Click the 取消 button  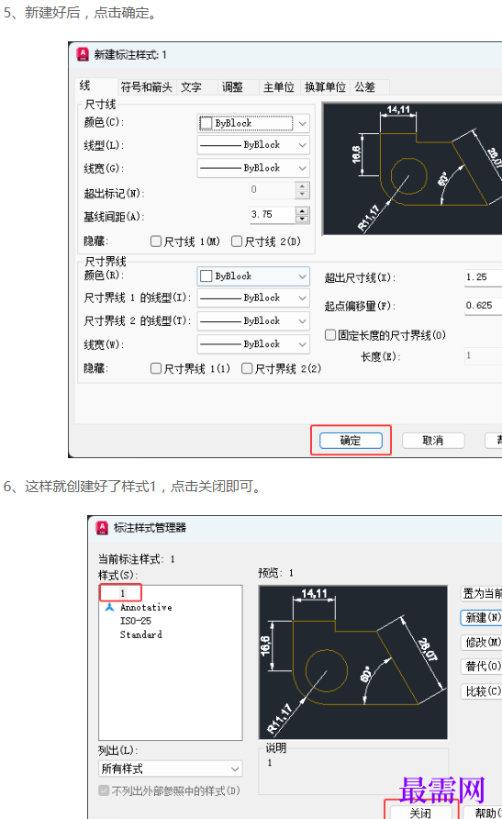tap(433, 441)
